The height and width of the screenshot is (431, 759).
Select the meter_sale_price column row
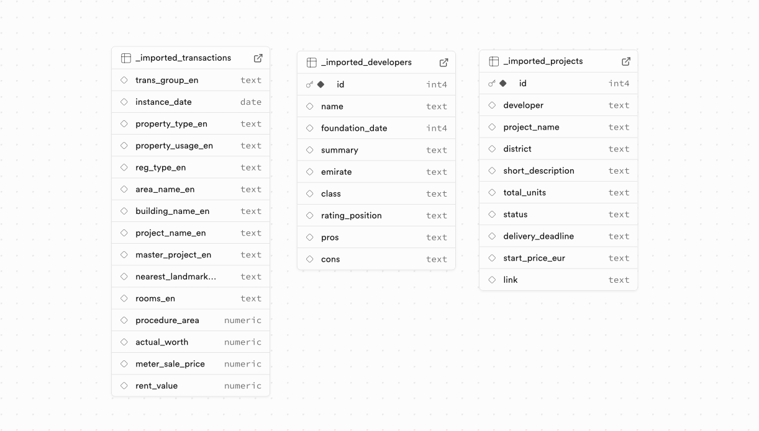point(190,364)
